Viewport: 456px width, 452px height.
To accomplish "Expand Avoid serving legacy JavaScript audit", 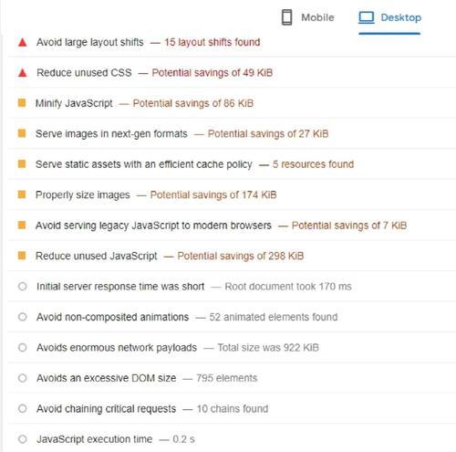I will tap(232, 226).
